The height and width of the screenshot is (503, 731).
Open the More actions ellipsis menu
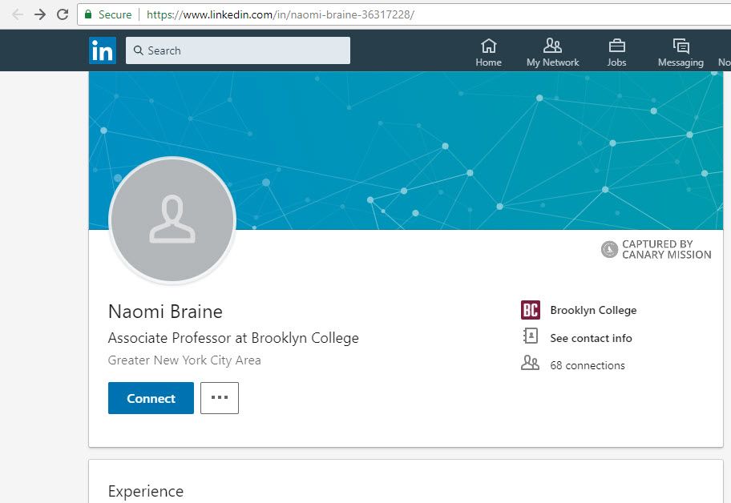click(220, 397)
